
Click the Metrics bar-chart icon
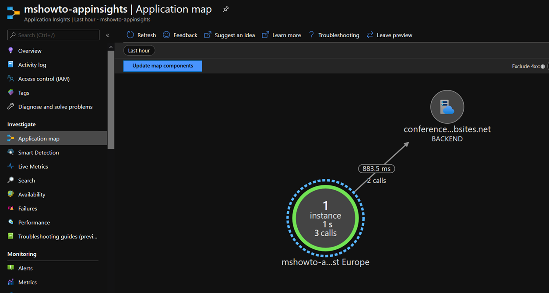pos(11,282)
